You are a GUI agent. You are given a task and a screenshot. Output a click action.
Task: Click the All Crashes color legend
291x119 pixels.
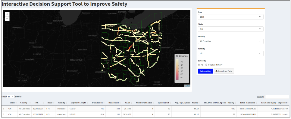[x=182, y=68]
